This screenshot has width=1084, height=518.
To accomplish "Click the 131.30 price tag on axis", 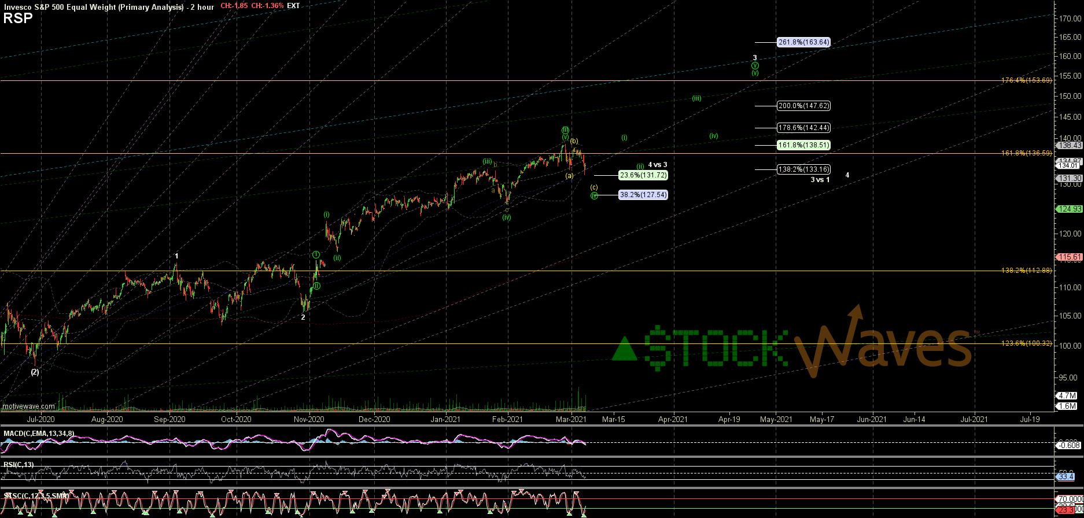I will (1070, 178).
